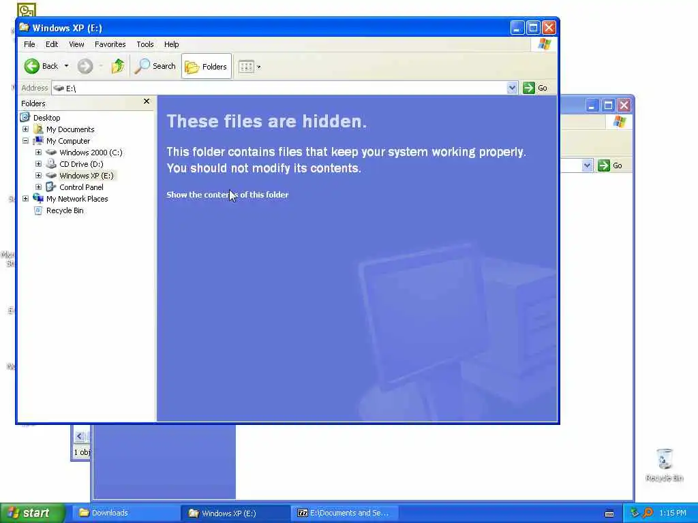The height and width of the screenshot is (523, 698).
Task: Expand the Control Panel node
Action: pyautogui.click(x=38, y=187)
